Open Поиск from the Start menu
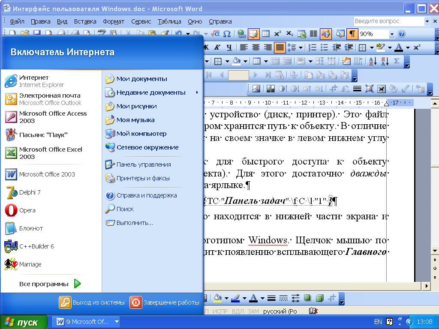Viewport: 439px width, 329px height. pos(152,209)
